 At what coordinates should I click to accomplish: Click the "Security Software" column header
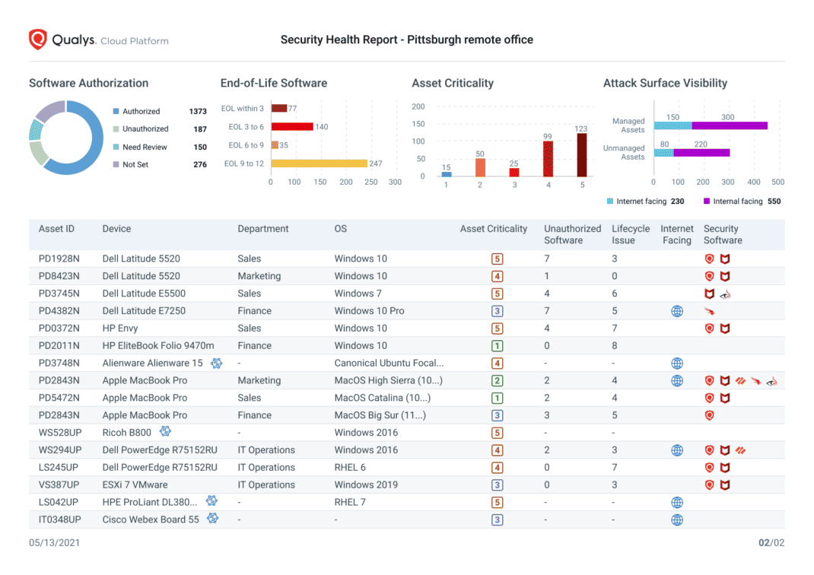[x=723, y=234]
